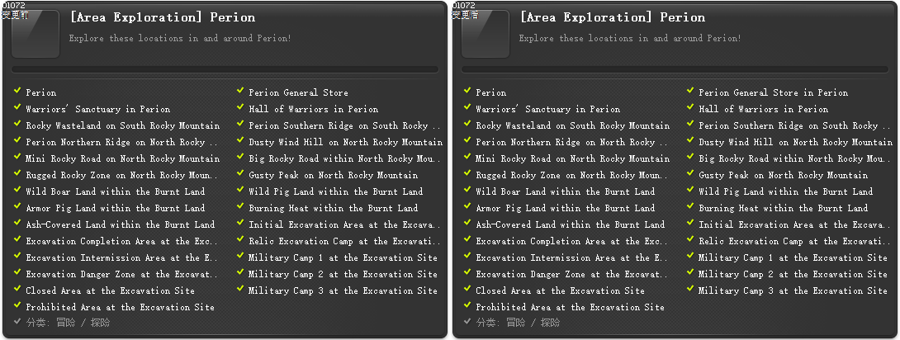Screen dimensions: 900x340
Task: Toggle Armor Pig Land checkmark in right panel
Action: 467,207
